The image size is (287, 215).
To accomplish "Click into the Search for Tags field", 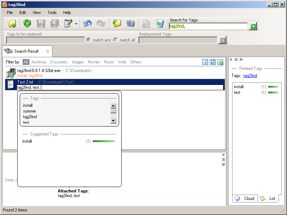I will [208, 26].
